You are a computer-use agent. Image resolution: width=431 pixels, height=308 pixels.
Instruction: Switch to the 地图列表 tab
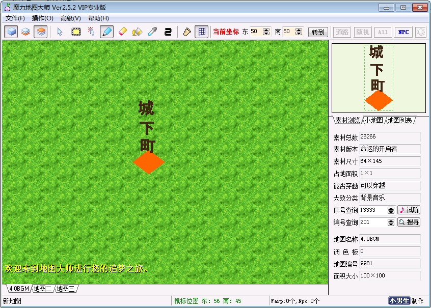tap(400, 121)
